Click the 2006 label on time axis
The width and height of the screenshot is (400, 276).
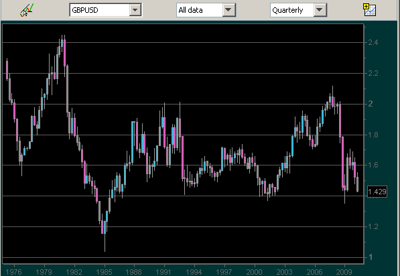click(x=315, y=272)
